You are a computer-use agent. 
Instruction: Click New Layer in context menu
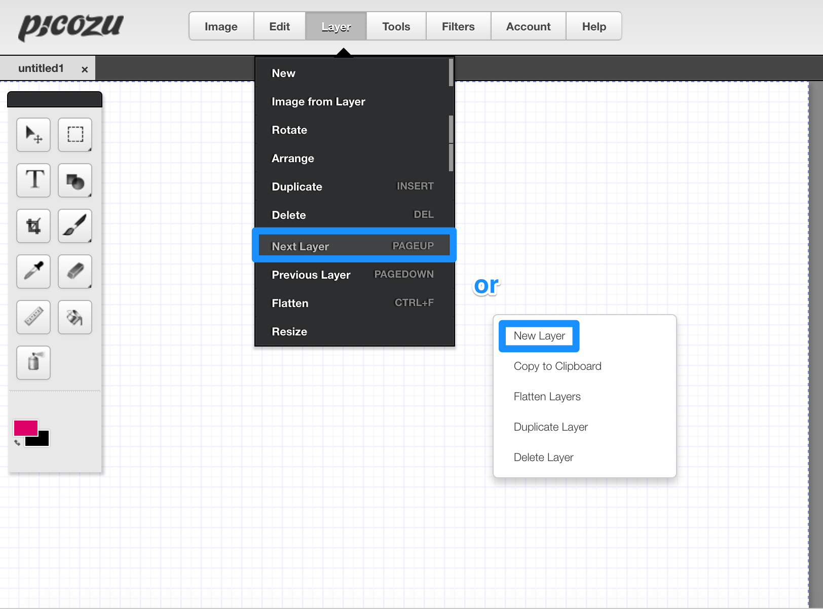[539, 336]
